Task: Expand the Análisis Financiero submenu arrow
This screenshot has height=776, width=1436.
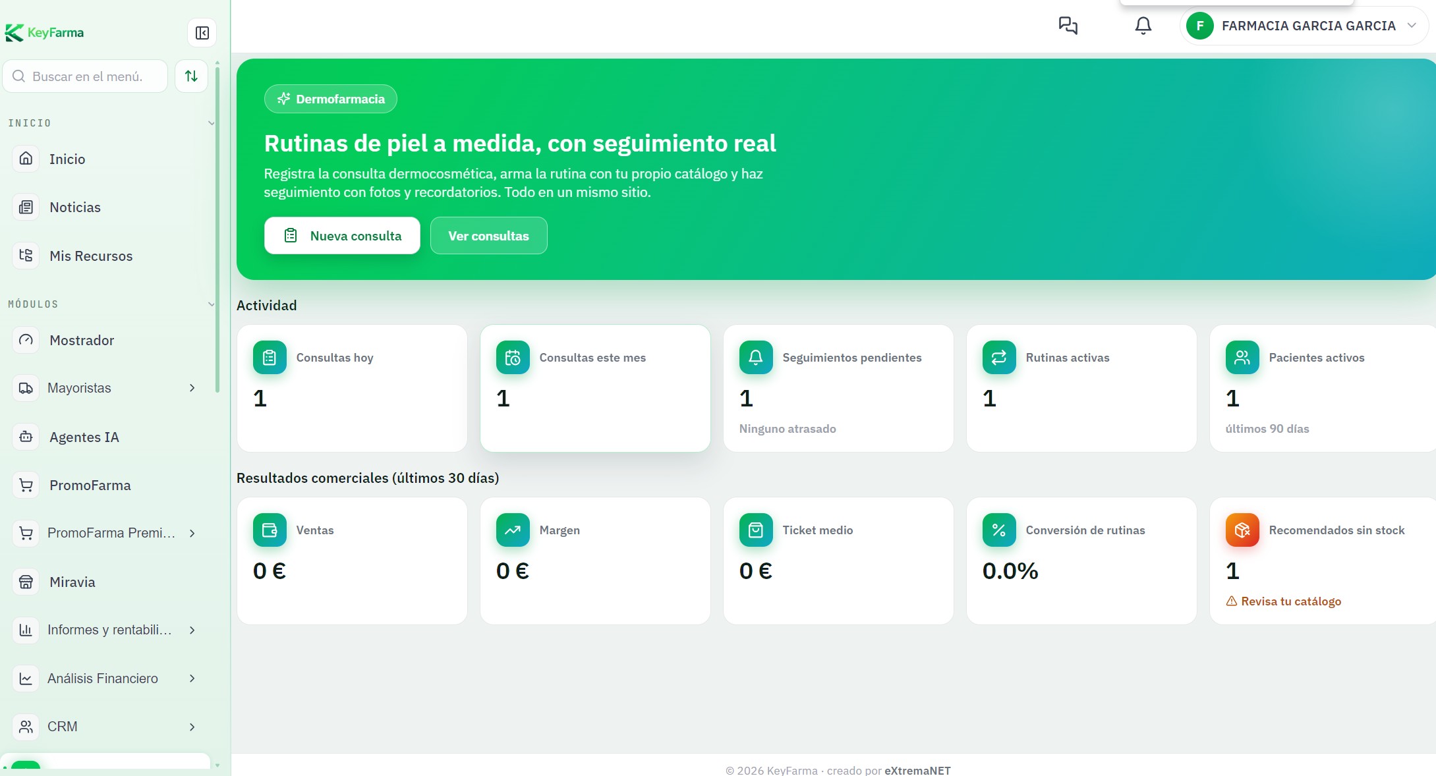Action: (192, 679)
